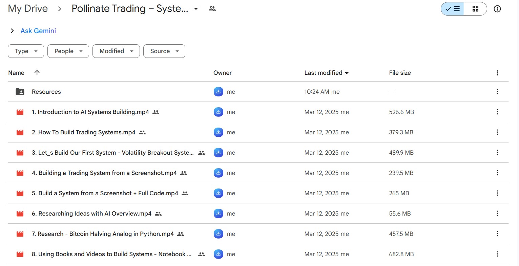This screenshot has height=266, width=519.
Task: Click the column options three-dot icon in header
Action: 497,73
